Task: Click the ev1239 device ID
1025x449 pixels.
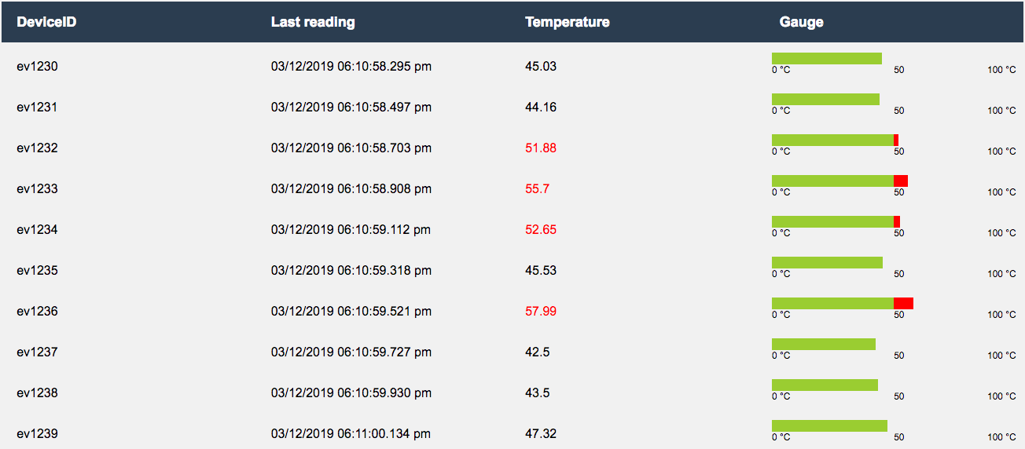Action: click(37, 434)
